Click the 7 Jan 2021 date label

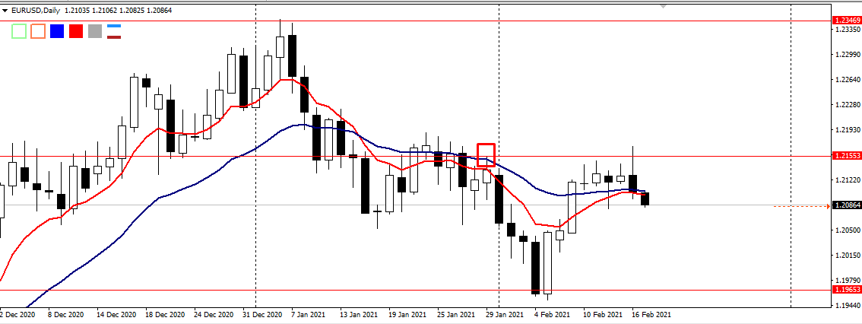point(309,315)
